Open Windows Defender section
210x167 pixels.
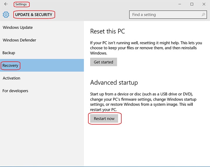click(x=42, y=40)
